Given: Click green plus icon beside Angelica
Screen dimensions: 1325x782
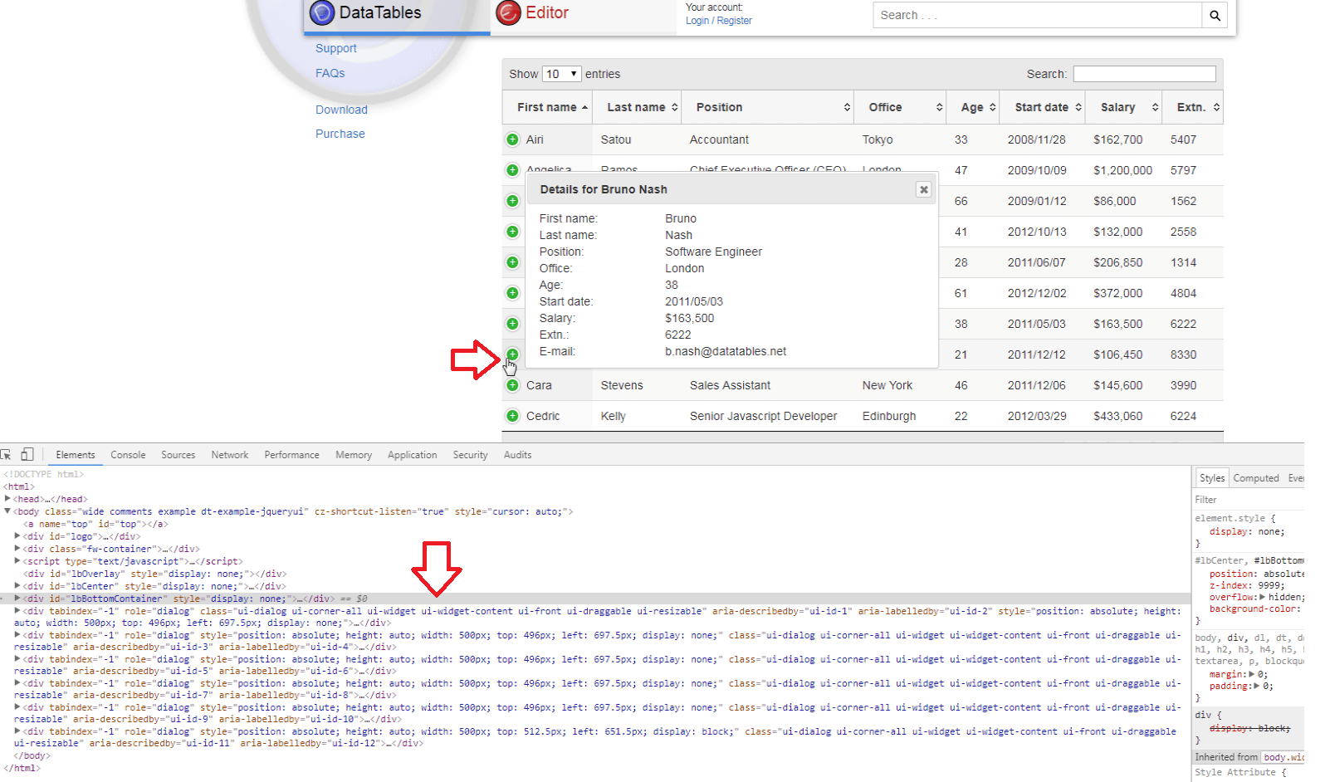Looking at the screenshot, I should tap(512, 170).
